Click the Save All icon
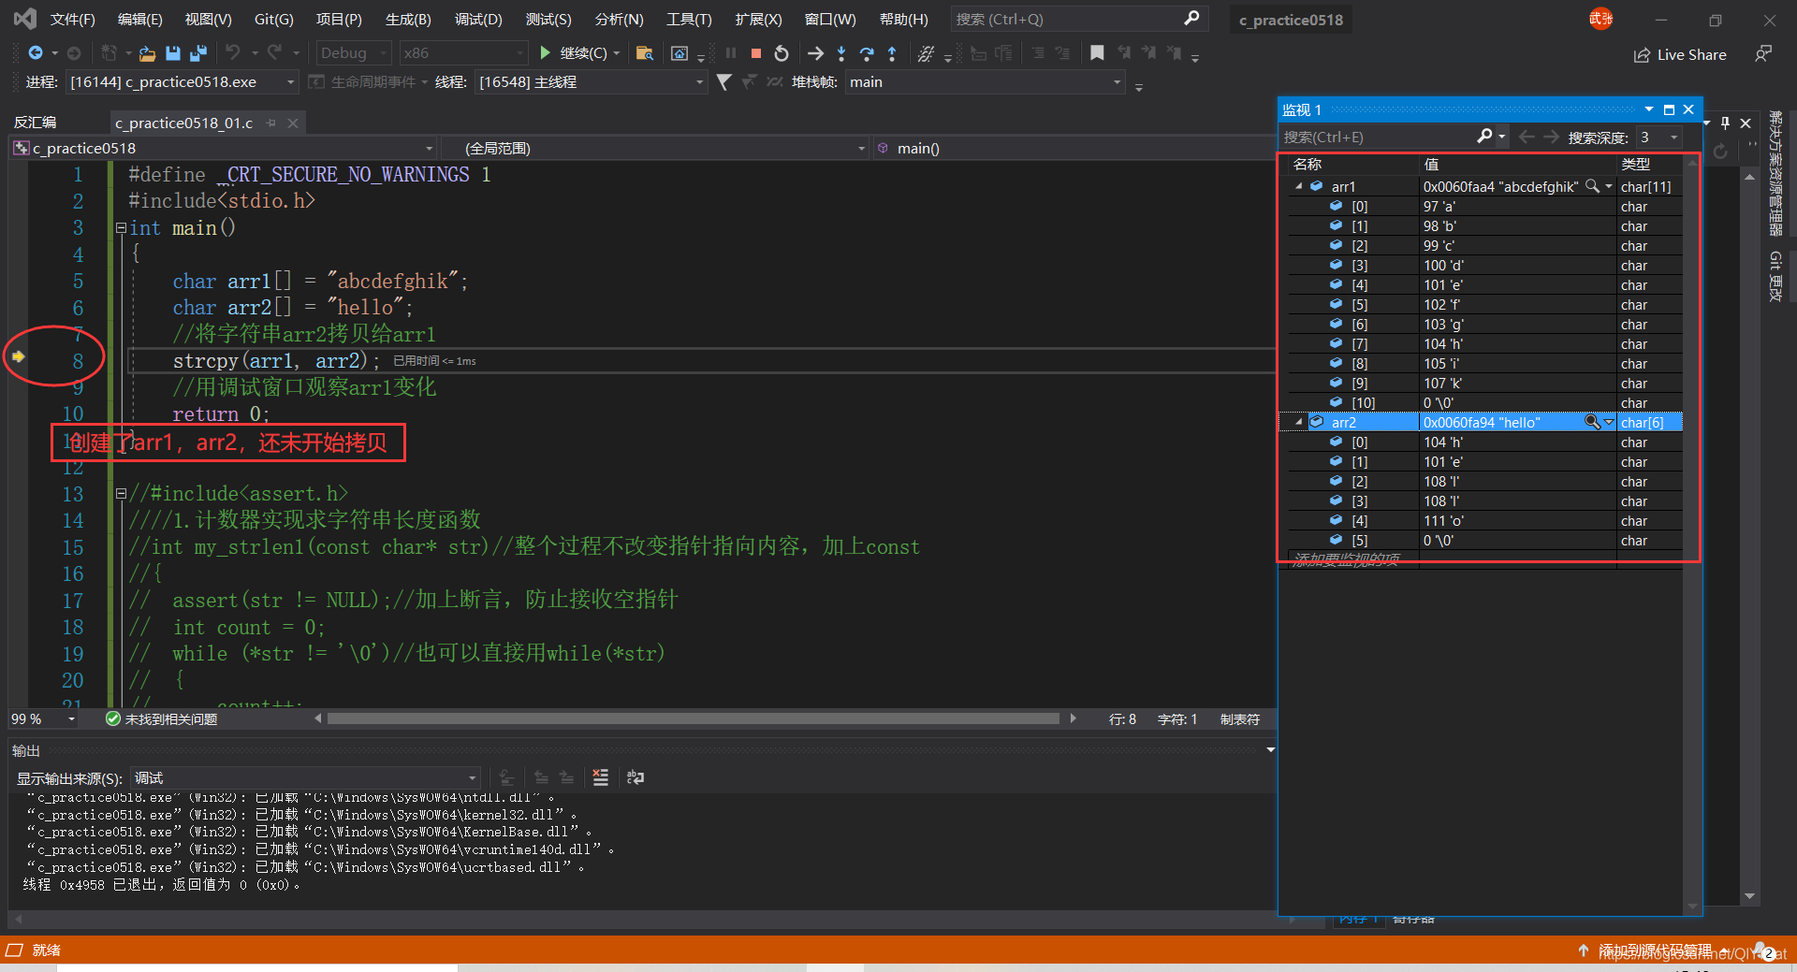 point(197,53)
